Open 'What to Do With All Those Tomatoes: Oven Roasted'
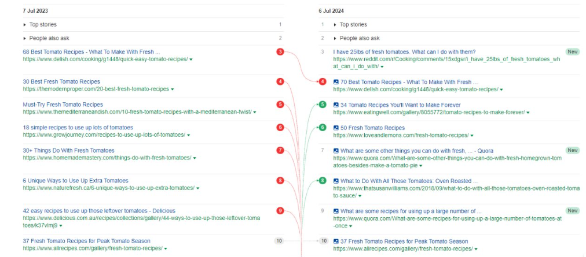Image resolution: width=586 pixels, height=257 pixels. (x=409, y=181)
